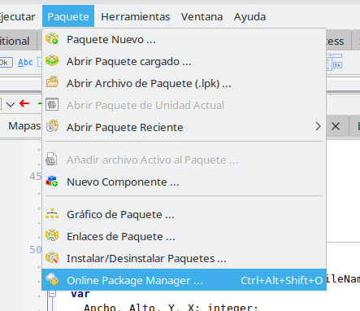Click line number 45 in gutter
This screenshot has width=360, height=311.
(36, 177)
